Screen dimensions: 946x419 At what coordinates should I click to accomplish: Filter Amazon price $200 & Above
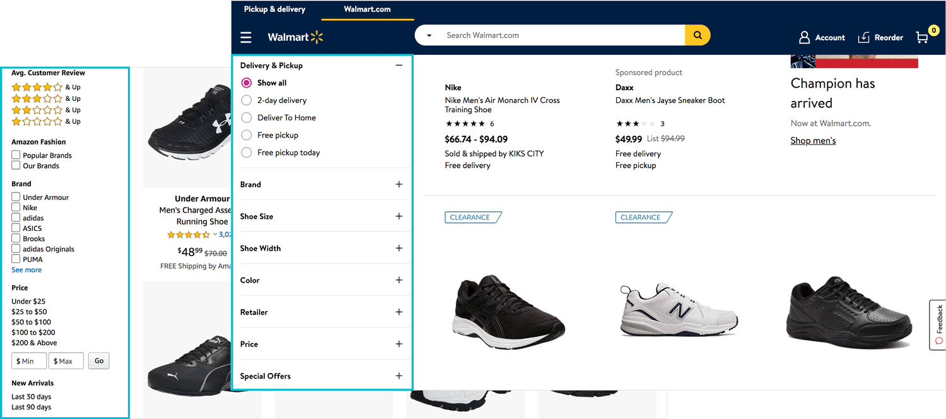34,343
